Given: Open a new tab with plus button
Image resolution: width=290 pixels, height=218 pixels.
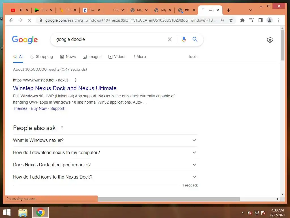Looking at the screenshot, I should point(229,10).
